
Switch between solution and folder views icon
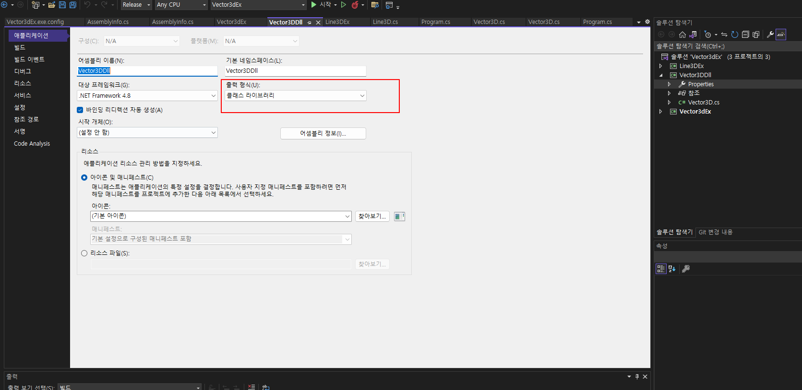[x=693, y=34]
